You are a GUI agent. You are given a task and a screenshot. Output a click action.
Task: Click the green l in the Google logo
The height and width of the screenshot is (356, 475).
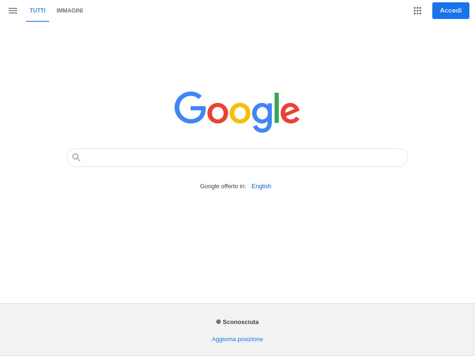click(x=276, y=108)
